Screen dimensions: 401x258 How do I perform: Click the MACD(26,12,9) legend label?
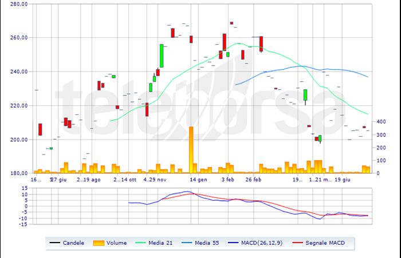pos(262,243)
